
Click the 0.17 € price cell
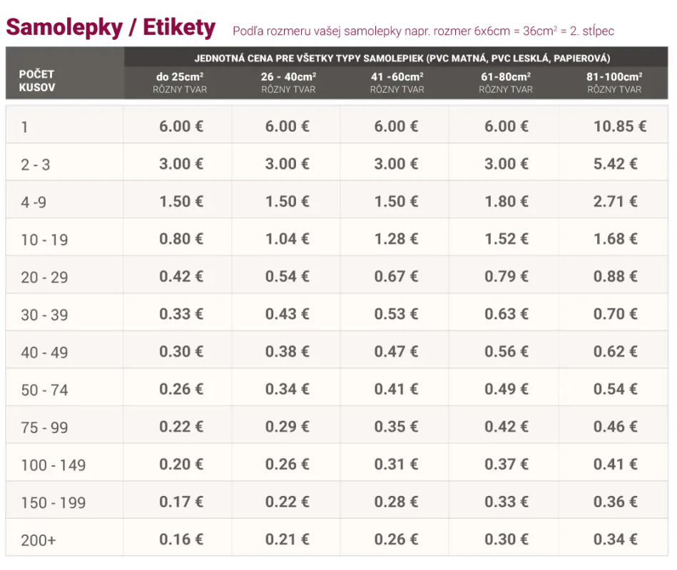[x=180, y=502]
